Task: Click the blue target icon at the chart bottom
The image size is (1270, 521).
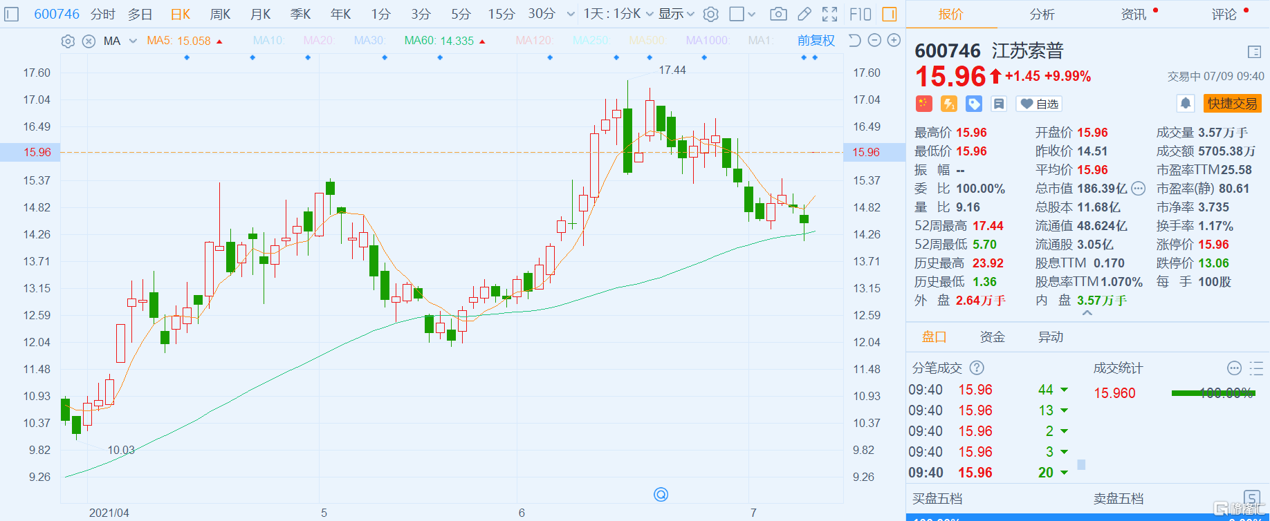Action: coord(661,494)
